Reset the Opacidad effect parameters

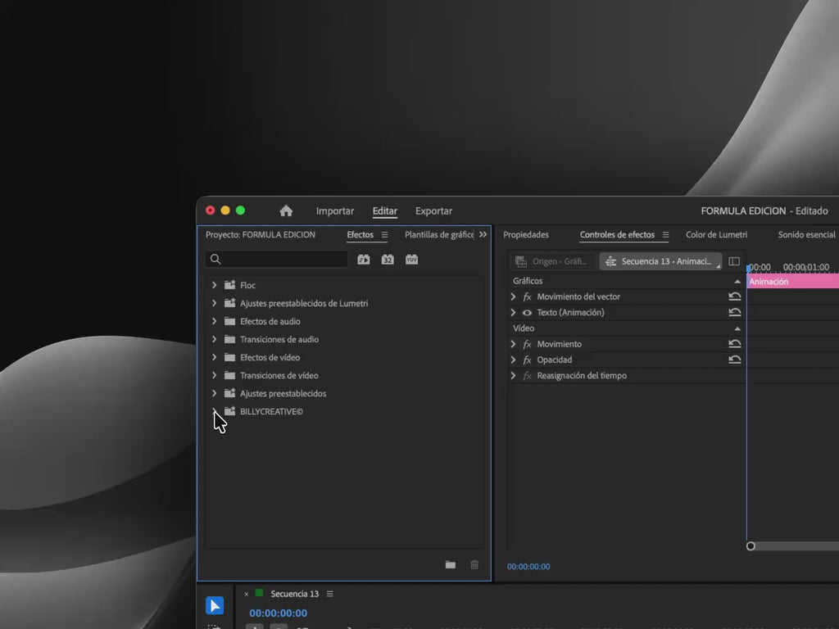click(x=735, y=360)
